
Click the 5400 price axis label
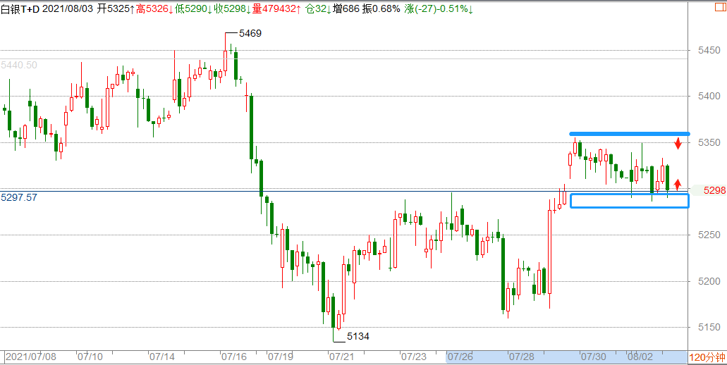pyautogui.click(x=708, y=97)
